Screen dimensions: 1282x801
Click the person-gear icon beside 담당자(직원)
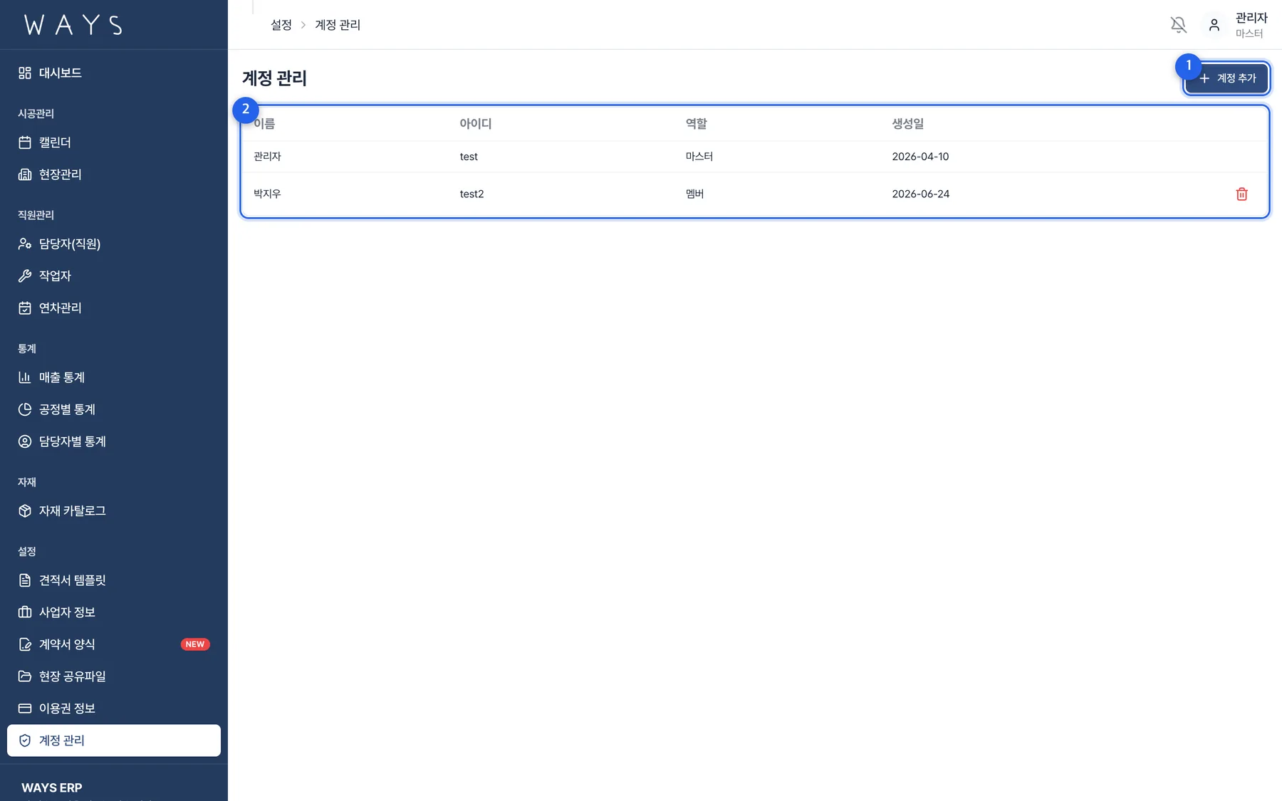click(x=25, y=244)
